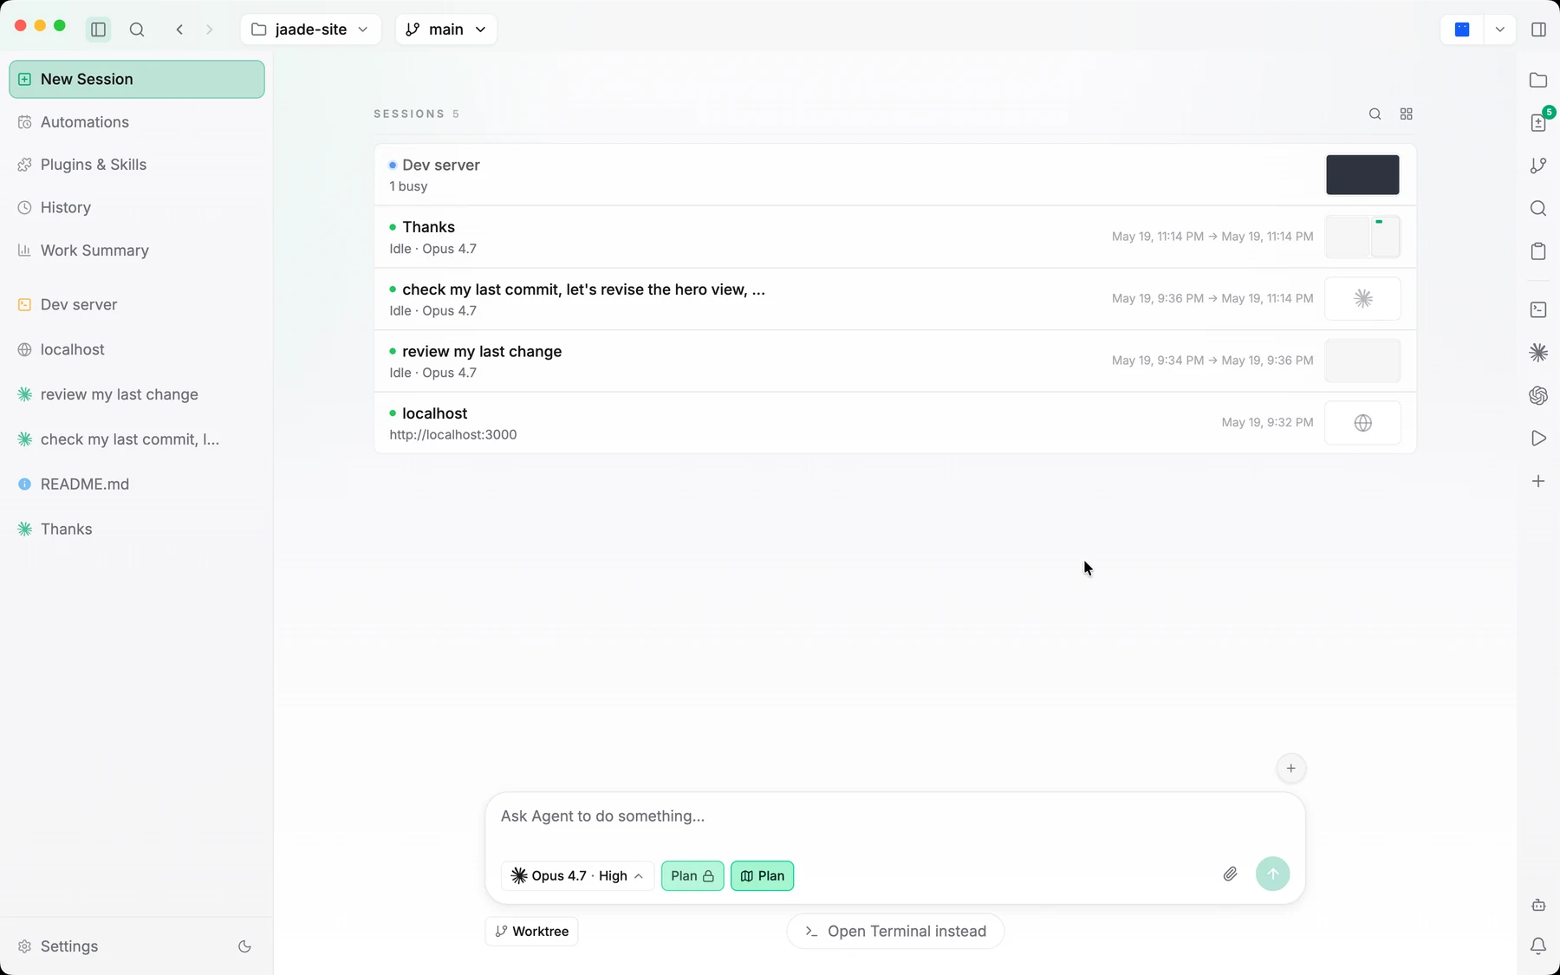The width and height of the screenshot is (1560, 975).
Task: Open the main branch dropdown
Action: tap(445, 29)
